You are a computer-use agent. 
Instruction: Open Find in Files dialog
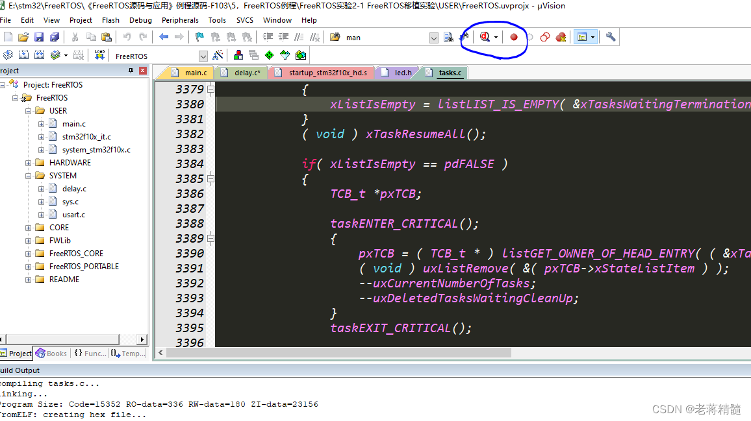click(x=335, y=37)
